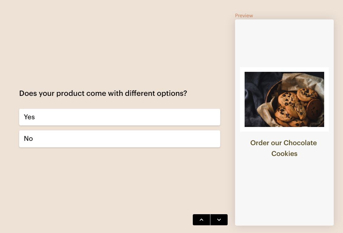The width and height of the screenshot is (343, 233).
Task: Select the "Yes" answer option
Action: pos(120,117)
